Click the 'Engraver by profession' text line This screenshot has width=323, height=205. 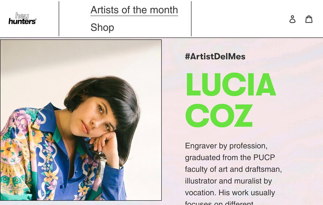click(226, 146)
